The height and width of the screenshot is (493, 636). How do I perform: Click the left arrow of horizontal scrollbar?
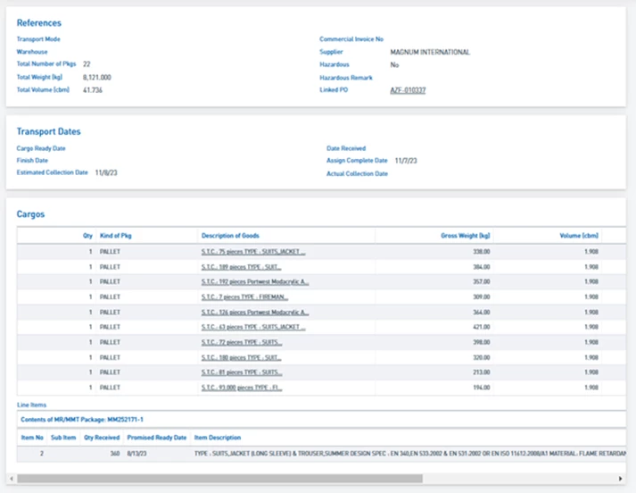coord(10,479)
